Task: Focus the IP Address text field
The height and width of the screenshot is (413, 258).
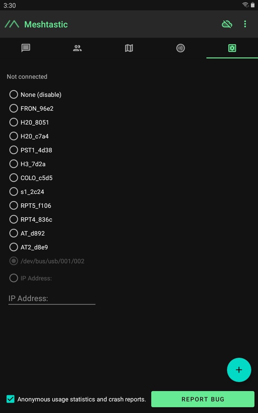Action: coord(52,298)
